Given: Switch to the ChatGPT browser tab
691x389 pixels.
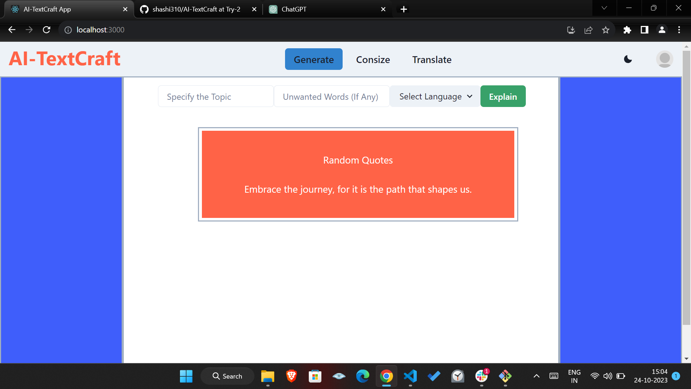Looking at the screenshot, I should tap(324, 9).
